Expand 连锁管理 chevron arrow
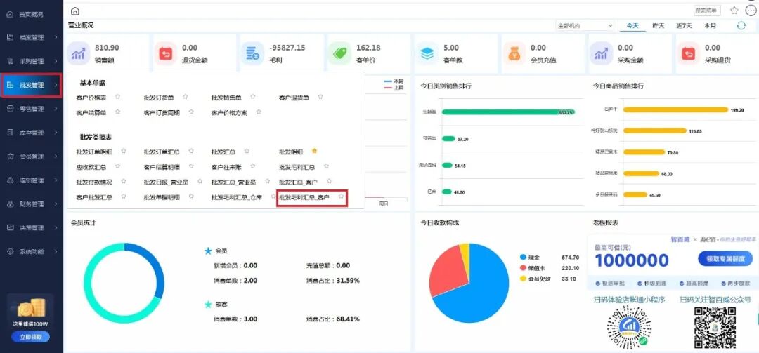 pos(56,180)
